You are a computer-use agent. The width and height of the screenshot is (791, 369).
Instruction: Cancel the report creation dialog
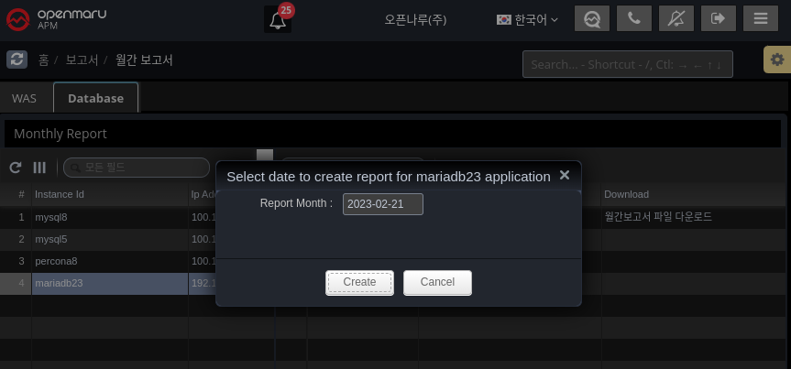click(x=437, y=282)
